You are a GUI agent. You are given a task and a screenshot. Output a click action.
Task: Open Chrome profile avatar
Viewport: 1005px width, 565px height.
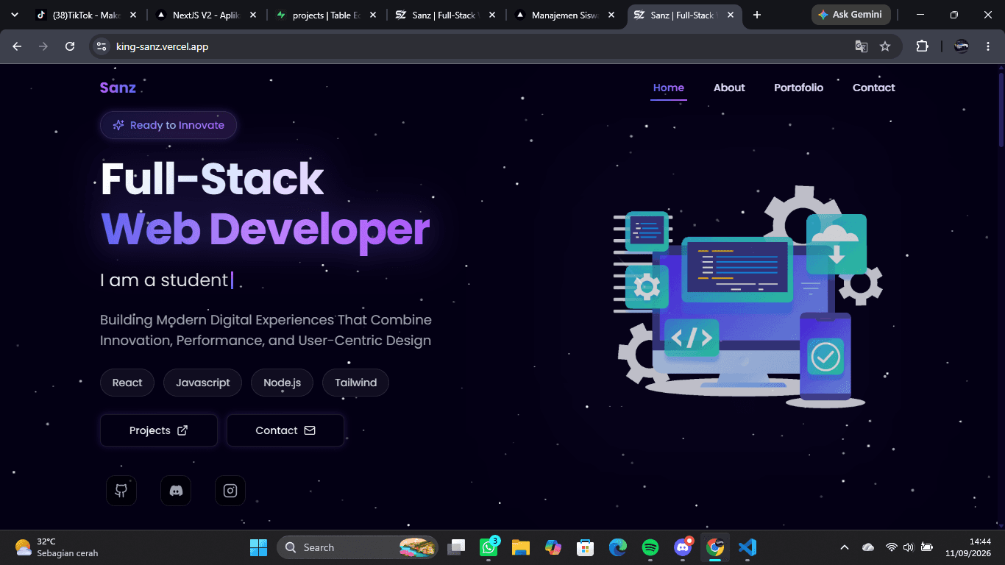(x=962, y=46)
